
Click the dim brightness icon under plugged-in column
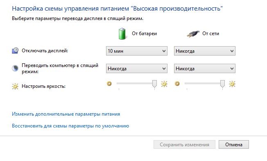(177, 83)
